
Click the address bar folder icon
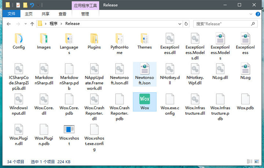pos(40,24)
